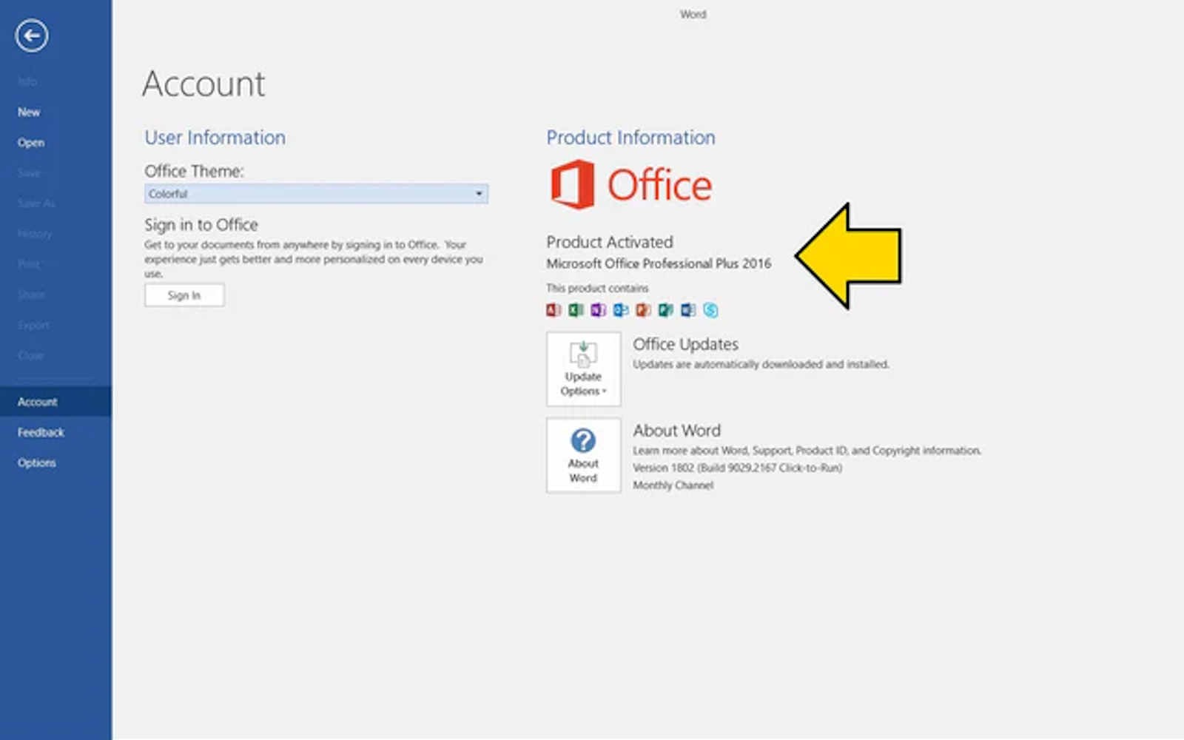Click the "Office Theme:" label
The image size is (1184, 740).
tap(194, 171)
